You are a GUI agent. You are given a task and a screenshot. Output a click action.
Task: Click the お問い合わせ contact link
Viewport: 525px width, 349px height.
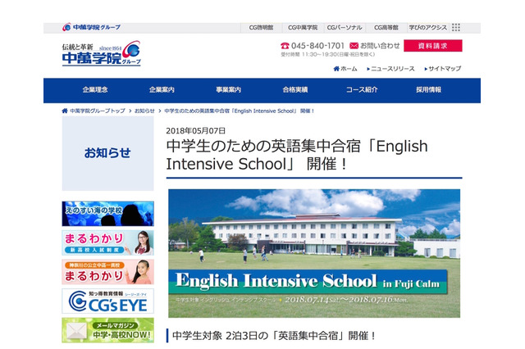tap(380, 45)
